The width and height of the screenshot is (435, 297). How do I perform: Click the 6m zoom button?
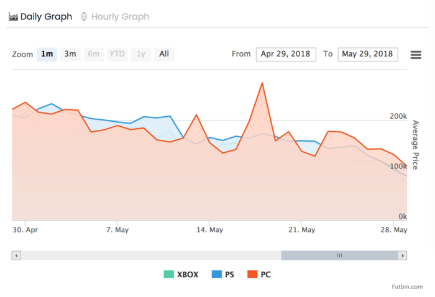pyautogui.click(x=93, y=54)
